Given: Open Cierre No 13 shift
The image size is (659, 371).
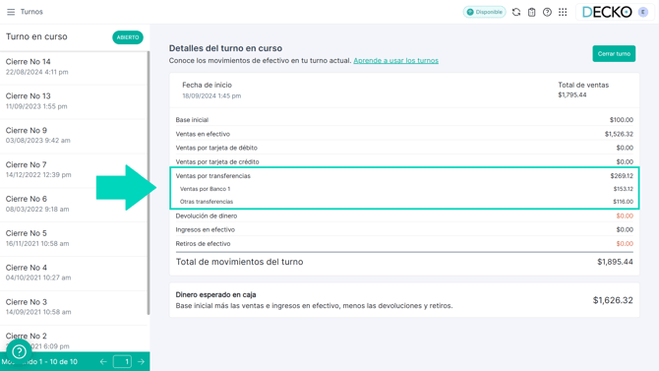Looking at the screenshot, I should point(74,101).
